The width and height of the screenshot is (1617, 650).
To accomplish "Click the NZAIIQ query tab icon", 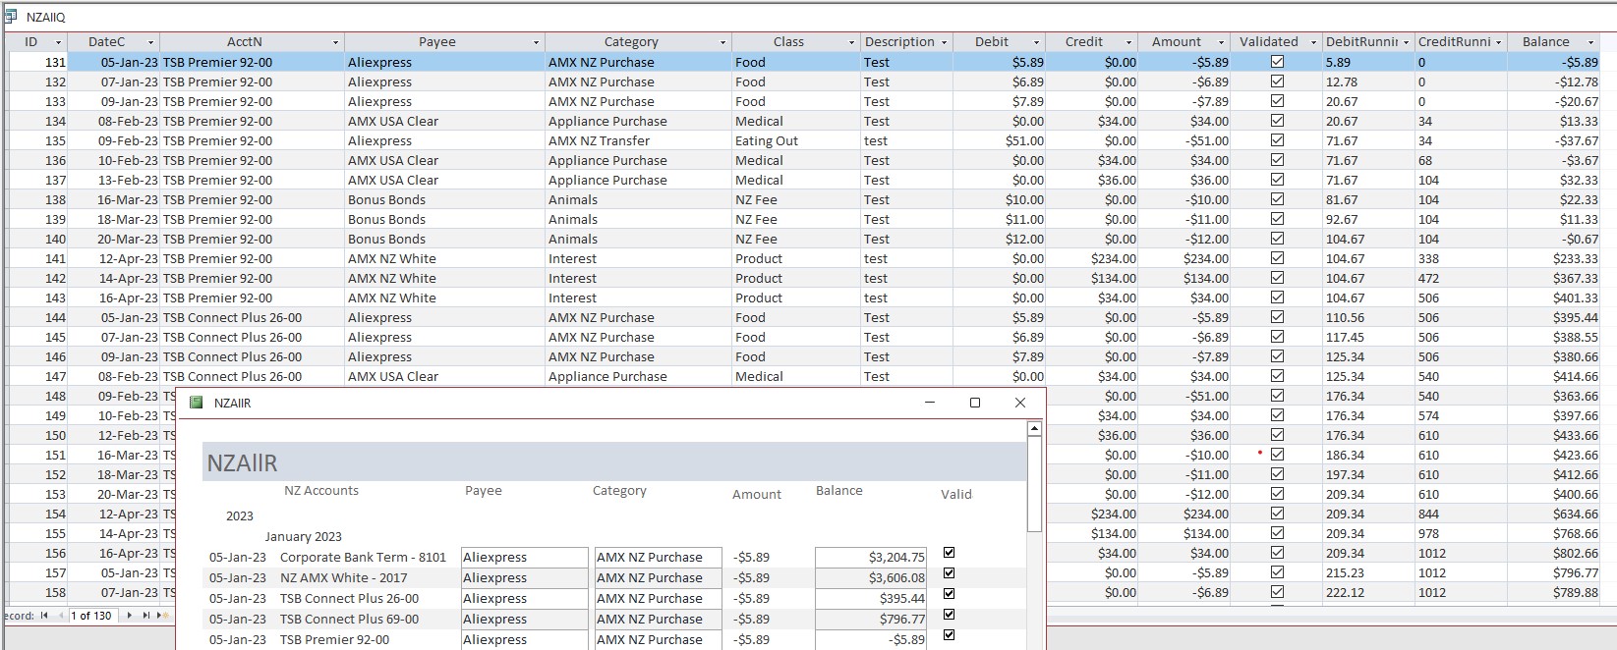I will (12, 17).
